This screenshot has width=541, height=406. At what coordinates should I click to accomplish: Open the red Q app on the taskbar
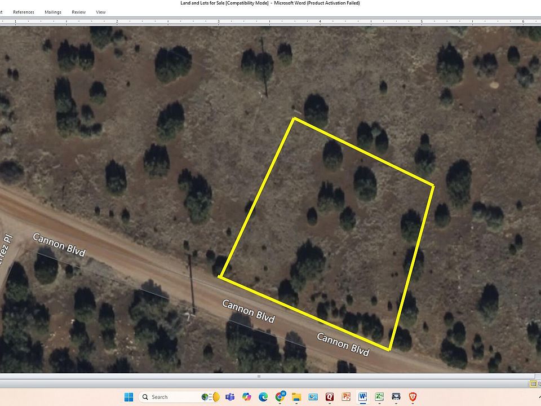(330, 397)
